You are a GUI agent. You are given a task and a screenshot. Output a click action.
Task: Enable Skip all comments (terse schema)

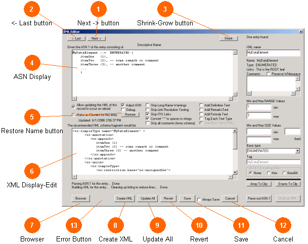(147, 123)
